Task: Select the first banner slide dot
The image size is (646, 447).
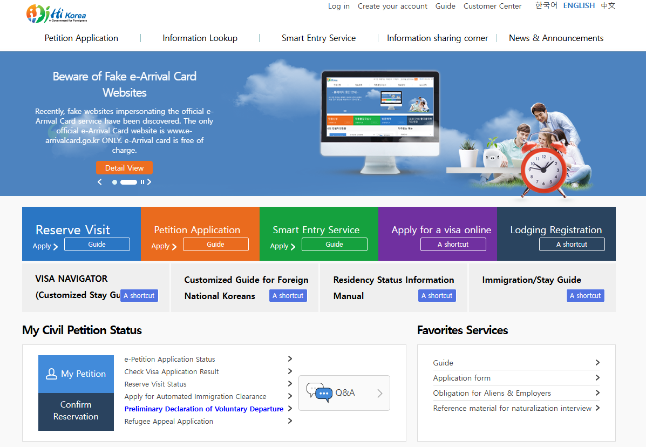Action: click(x=114, y=182)
